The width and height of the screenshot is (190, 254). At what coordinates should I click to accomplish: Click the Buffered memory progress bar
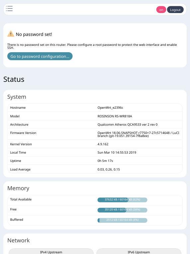pyautogui.click(x=122, y=220)
